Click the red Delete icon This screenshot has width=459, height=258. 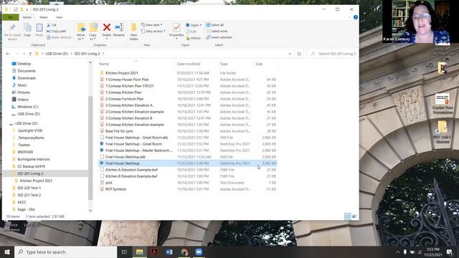pyautogui.click(x=107, y=27)
